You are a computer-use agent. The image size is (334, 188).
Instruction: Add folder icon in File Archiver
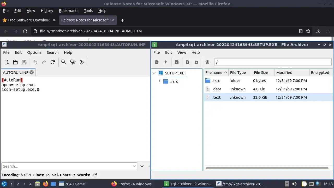(x=196, y=62)
